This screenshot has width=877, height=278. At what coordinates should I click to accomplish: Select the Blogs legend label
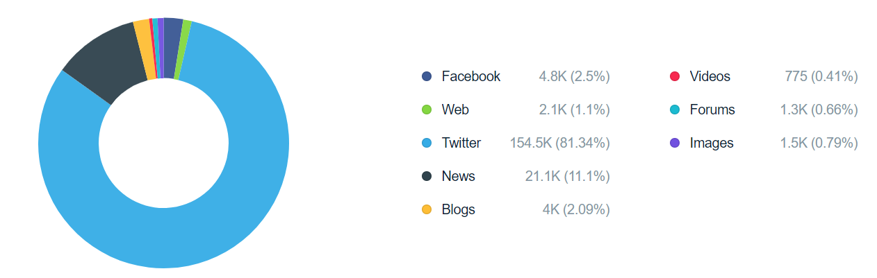[458, 209]
